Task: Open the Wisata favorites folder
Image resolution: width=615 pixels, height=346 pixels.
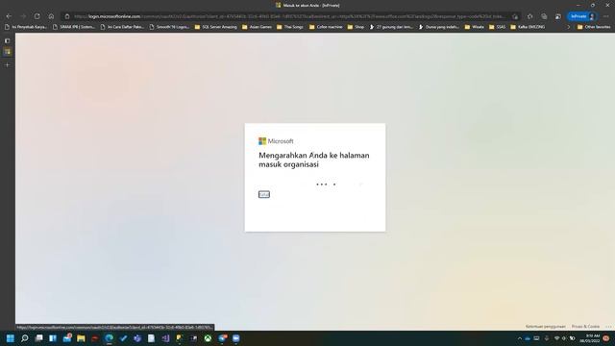Action: pos(474,27)
